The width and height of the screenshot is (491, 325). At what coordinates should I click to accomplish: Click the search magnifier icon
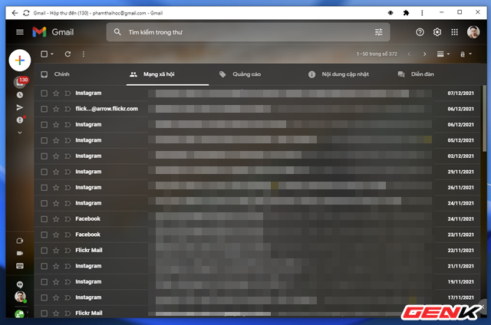117,32
